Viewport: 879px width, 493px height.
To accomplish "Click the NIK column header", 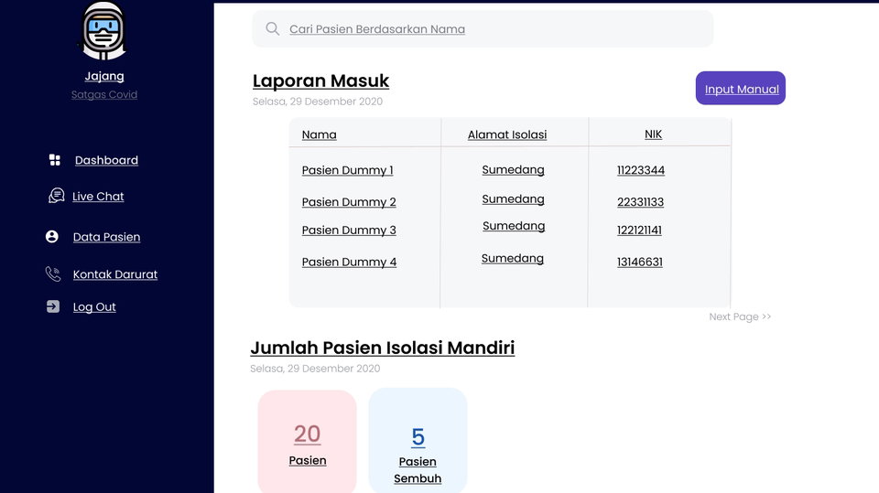I will (653, 134).
